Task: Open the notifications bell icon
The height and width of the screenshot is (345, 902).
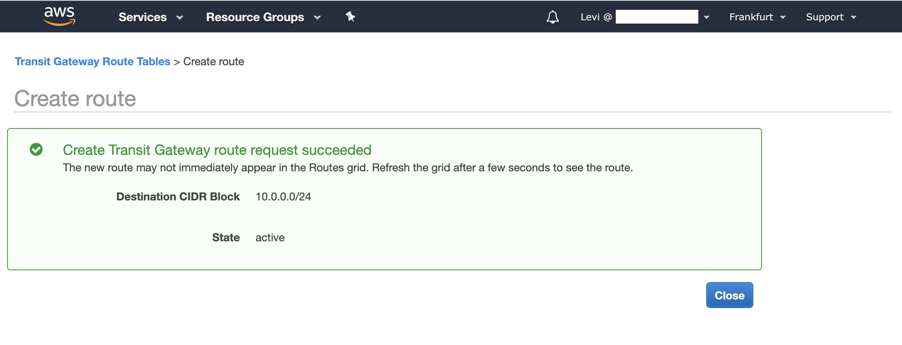Action: [552, 17]
